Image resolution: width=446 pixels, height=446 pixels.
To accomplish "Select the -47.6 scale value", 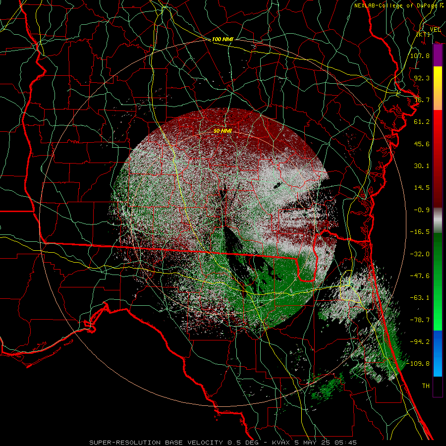I will tap(420, 276).
